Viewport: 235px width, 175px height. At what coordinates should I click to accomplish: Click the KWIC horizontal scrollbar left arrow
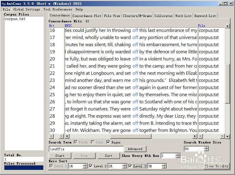coord(67,136)
